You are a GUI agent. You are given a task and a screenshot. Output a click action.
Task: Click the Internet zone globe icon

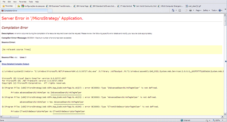pos(182,120)
